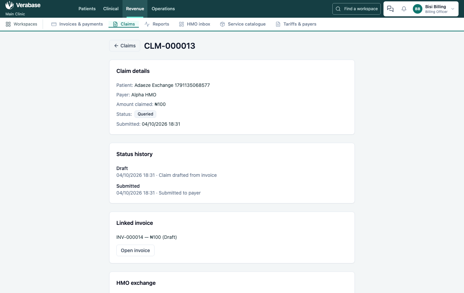The height and width of the screenshot is (293, 464).
Task: Expand the Bisi Billing user menu chevron
Action: [453, 9]
